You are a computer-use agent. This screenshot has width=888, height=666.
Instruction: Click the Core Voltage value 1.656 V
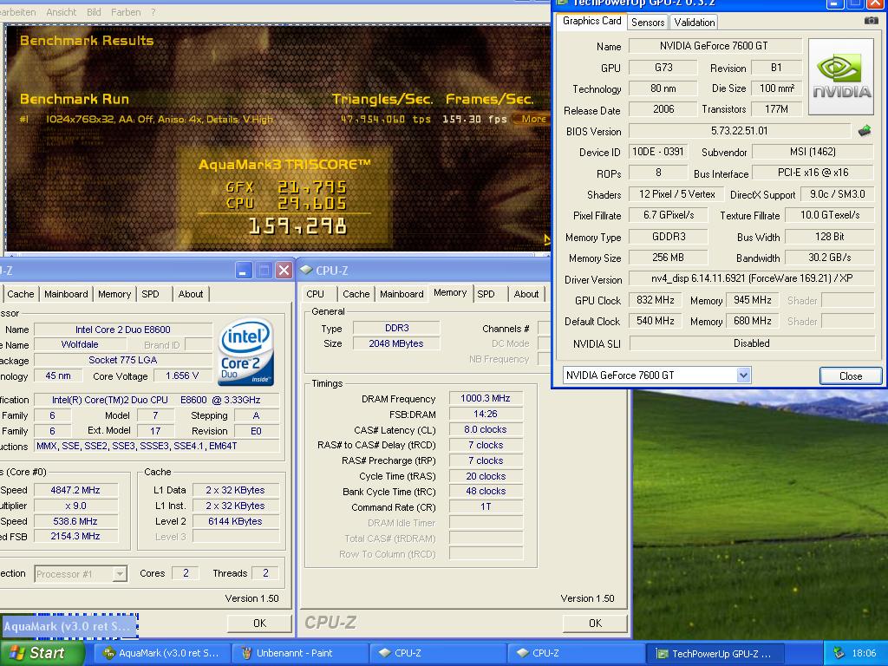[182, 375]
